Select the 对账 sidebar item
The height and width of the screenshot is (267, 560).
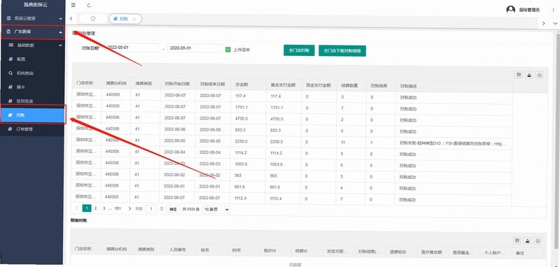pos(32,115)
